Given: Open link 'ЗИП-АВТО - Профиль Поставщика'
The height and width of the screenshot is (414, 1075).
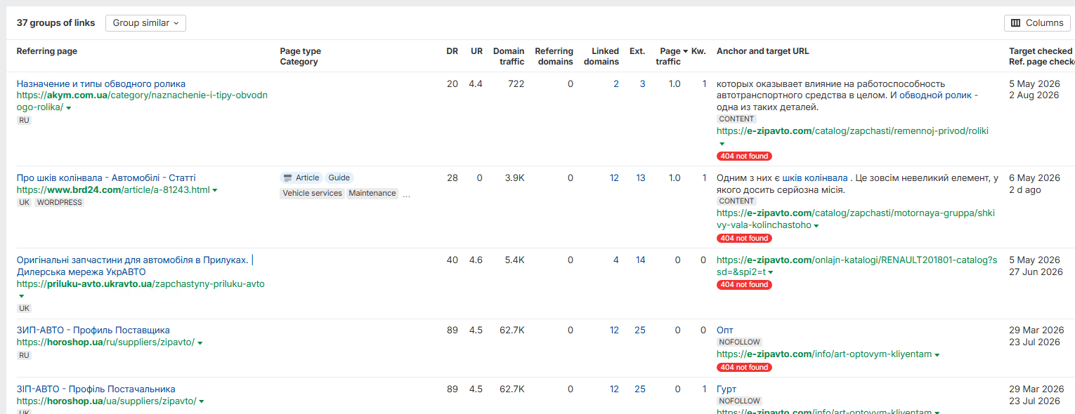Looking at the screenshot, I should tap(93, 330).
